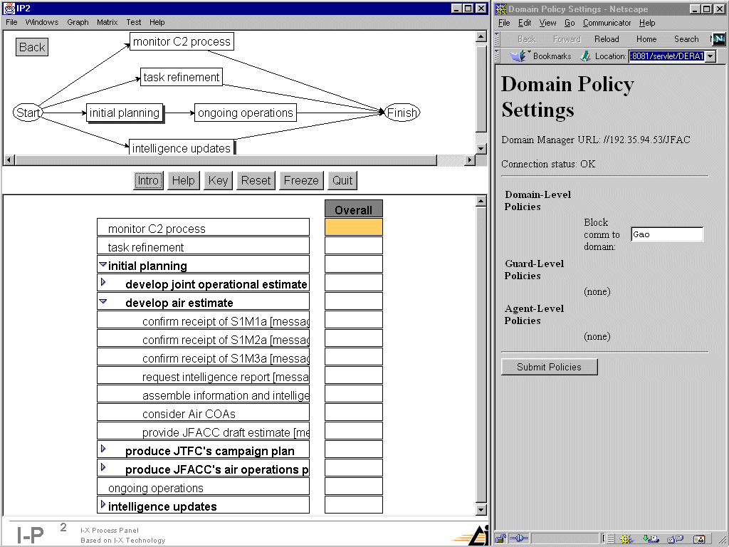Image resolution: width=729 pixels, height=547 pixels.
Task: Click the Netscape Navigator component bar icon
Action: (626, 538)
